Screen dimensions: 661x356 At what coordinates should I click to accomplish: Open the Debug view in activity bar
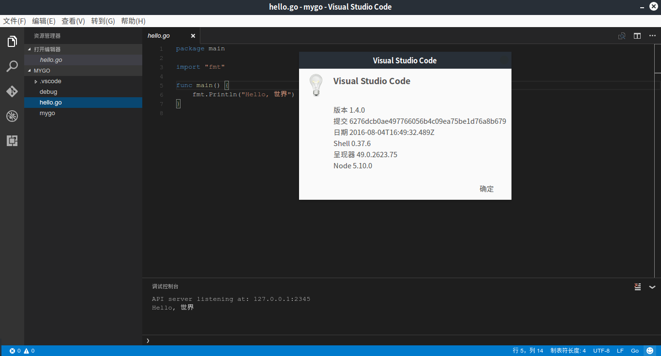point(12,116)
